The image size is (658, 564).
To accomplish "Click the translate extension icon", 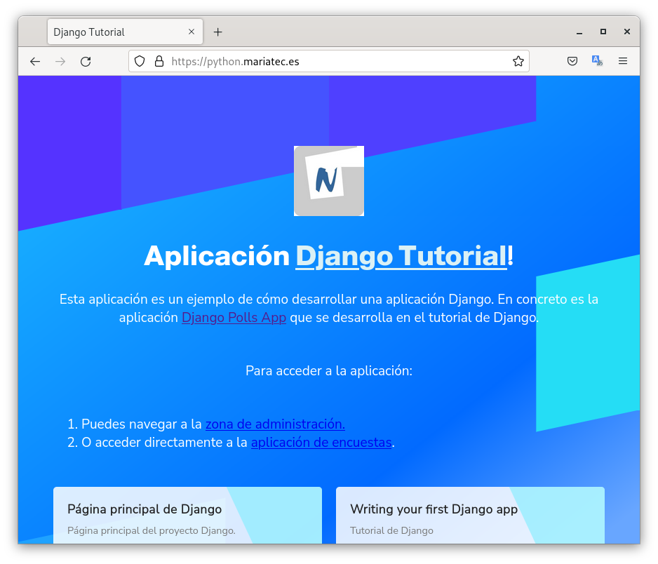I will click(x=597, y=61).
